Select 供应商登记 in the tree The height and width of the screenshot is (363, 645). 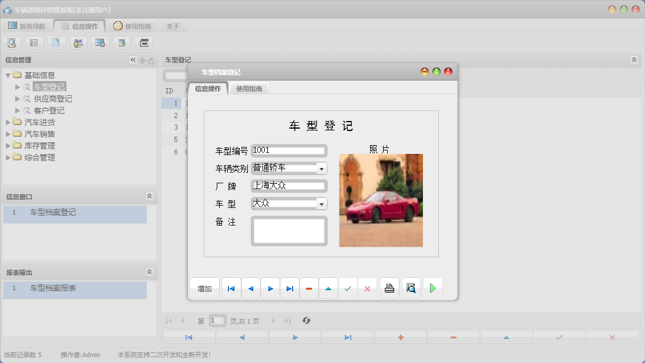(x=53, y=99)
